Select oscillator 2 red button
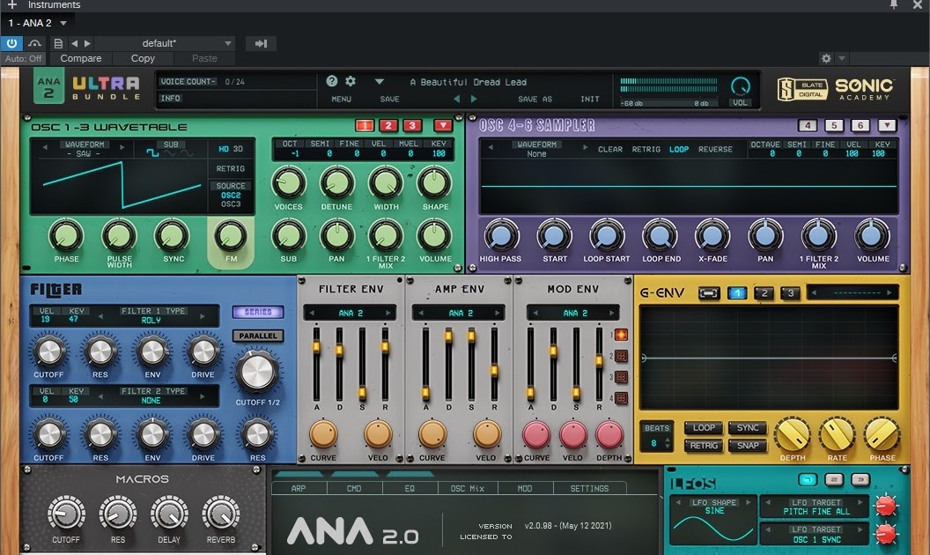Image resolution: width=930 pixels, height=555 pixels. [387, 126]
